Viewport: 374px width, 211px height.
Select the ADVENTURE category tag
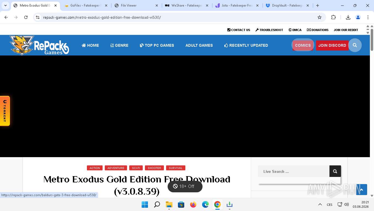[x=116, y=168]
